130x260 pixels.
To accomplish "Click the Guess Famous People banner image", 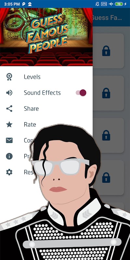I will pyautogui.click(x=46, y=37).
